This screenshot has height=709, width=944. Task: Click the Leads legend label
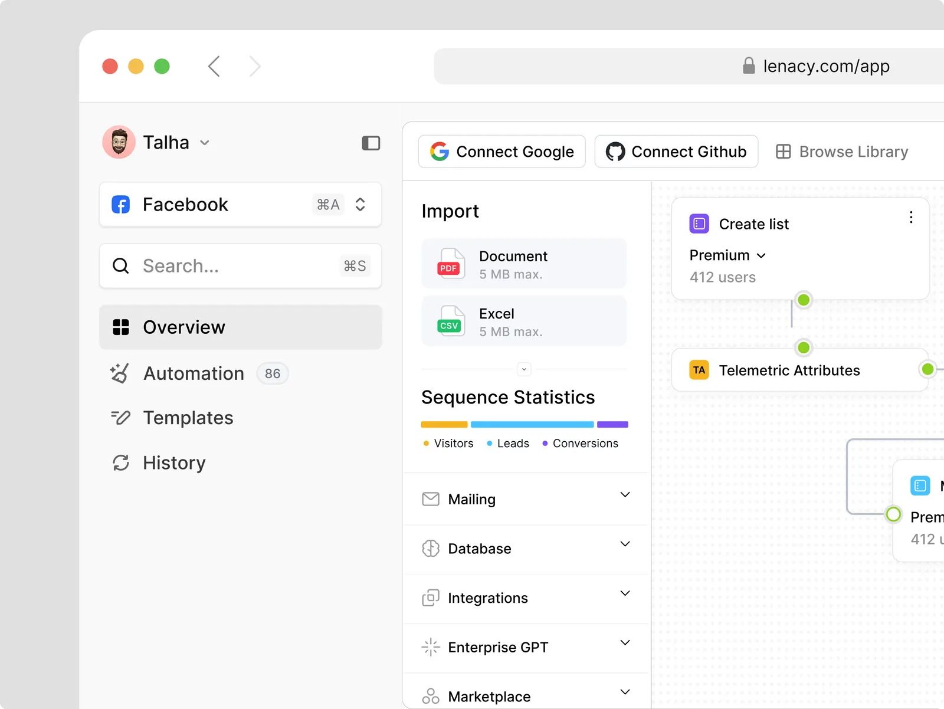click(513, 444)
